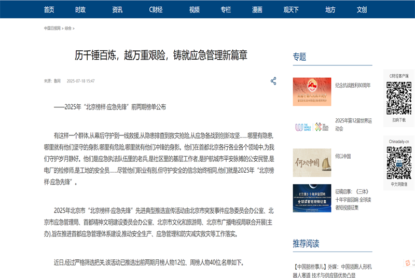415x278 pixels.
Task: Open the 何以中国 thumbnail image
Action: click(312, 163)
